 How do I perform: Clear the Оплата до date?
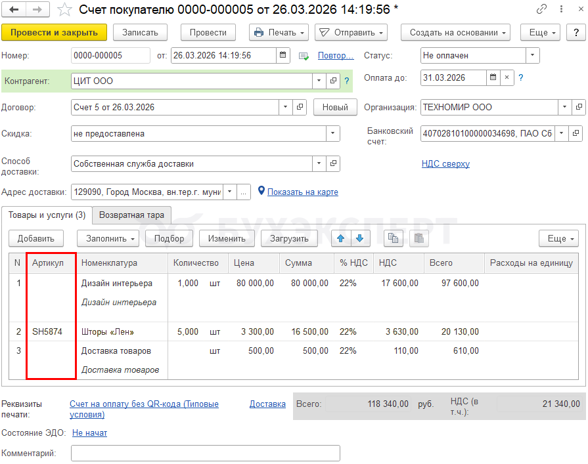coord(507,77)
